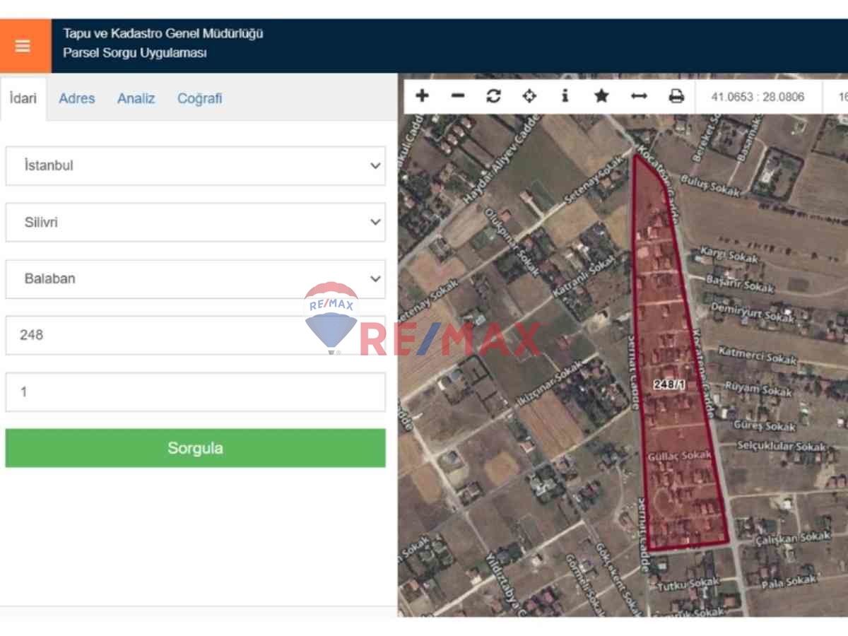Select the distance measurement arrow icon
The width and height of the screenshot is (848, 636).
(638, 96)
